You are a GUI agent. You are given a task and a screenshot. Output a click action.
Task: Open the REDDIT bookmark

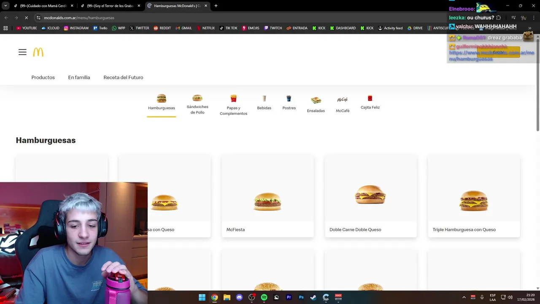(x=162, y=28)
